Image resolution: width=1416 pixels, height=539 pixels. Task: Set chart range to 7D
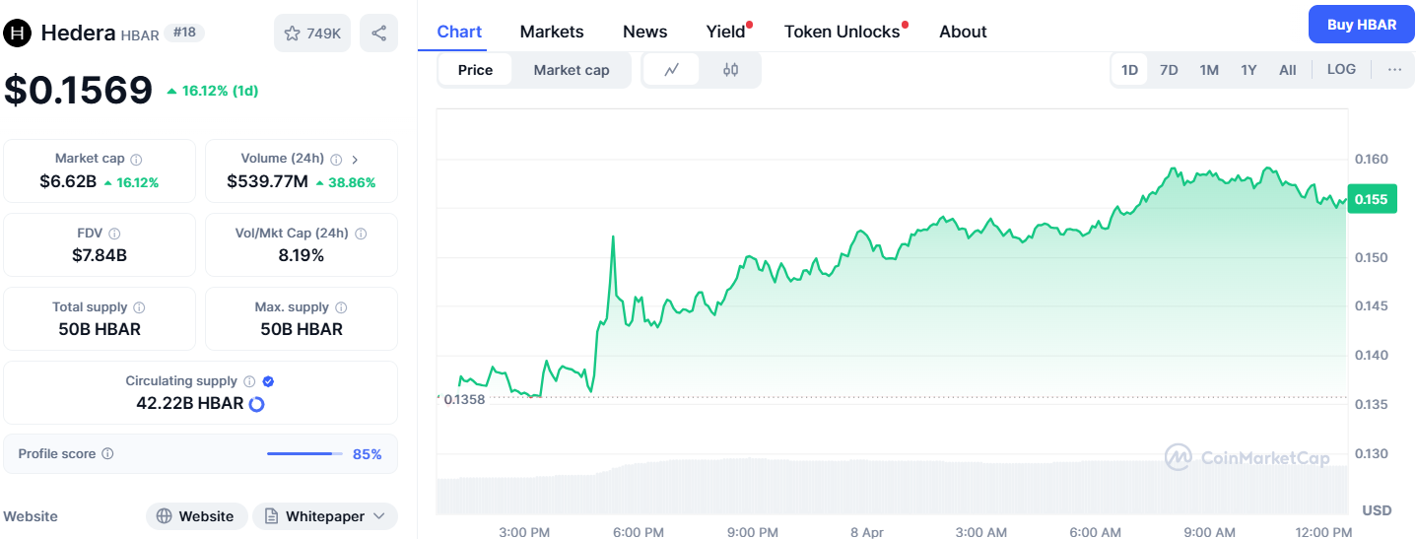(1169, 70)
